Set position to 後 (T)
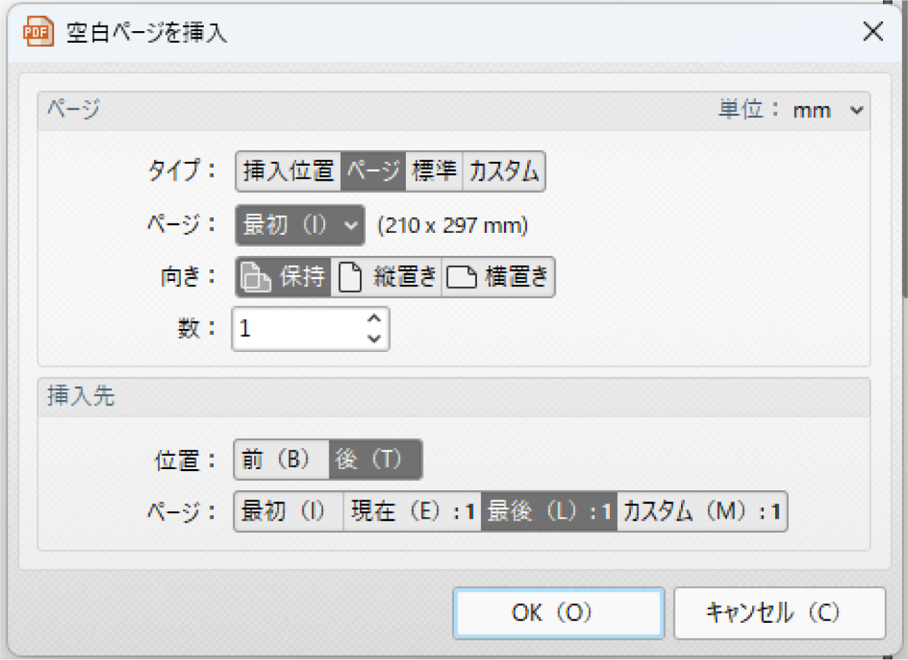 coord(375,460)
